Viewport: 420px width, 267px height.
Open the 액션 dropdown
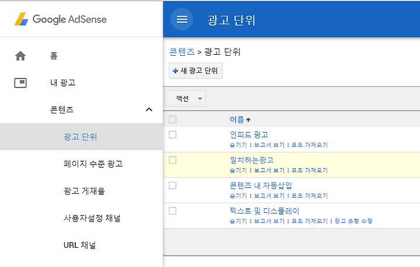185,98
